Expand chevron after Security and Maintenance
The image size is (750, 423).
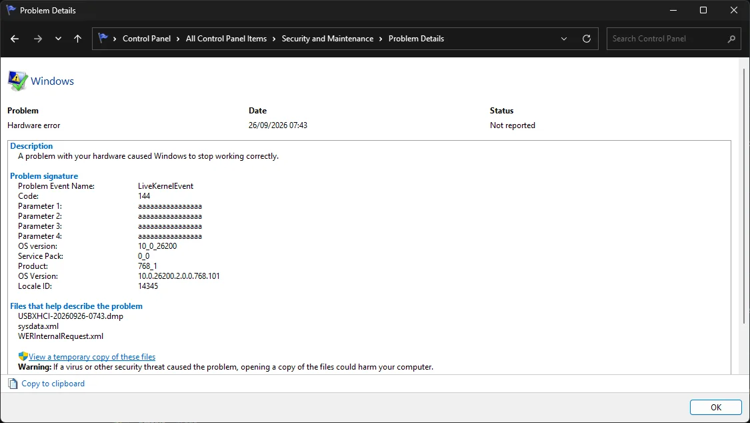(x=381, y=39)
